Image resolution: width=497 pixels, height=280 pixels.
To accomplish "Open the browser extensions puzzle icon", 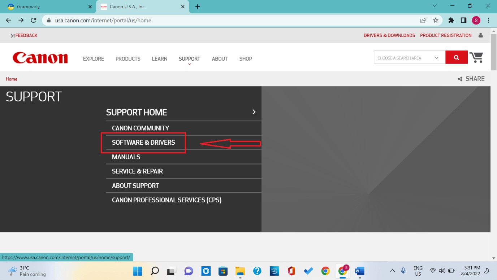I will [x=451, y=21].
